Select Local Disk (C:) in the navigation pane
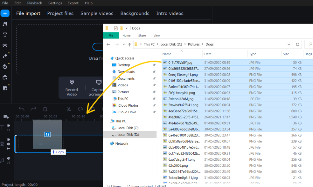The image size is (313, 187). click(128, 128)
